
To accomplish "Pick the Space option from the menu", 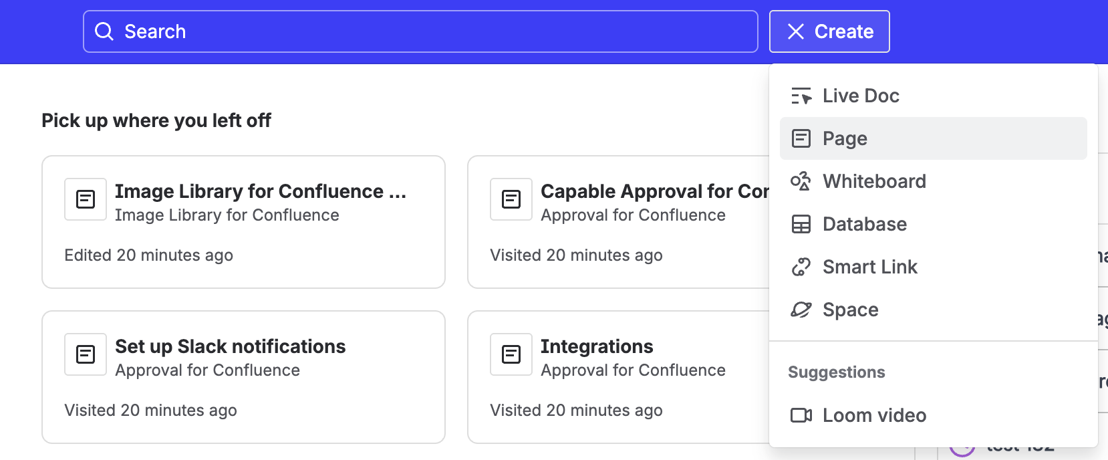I will [x=850, y=310].
